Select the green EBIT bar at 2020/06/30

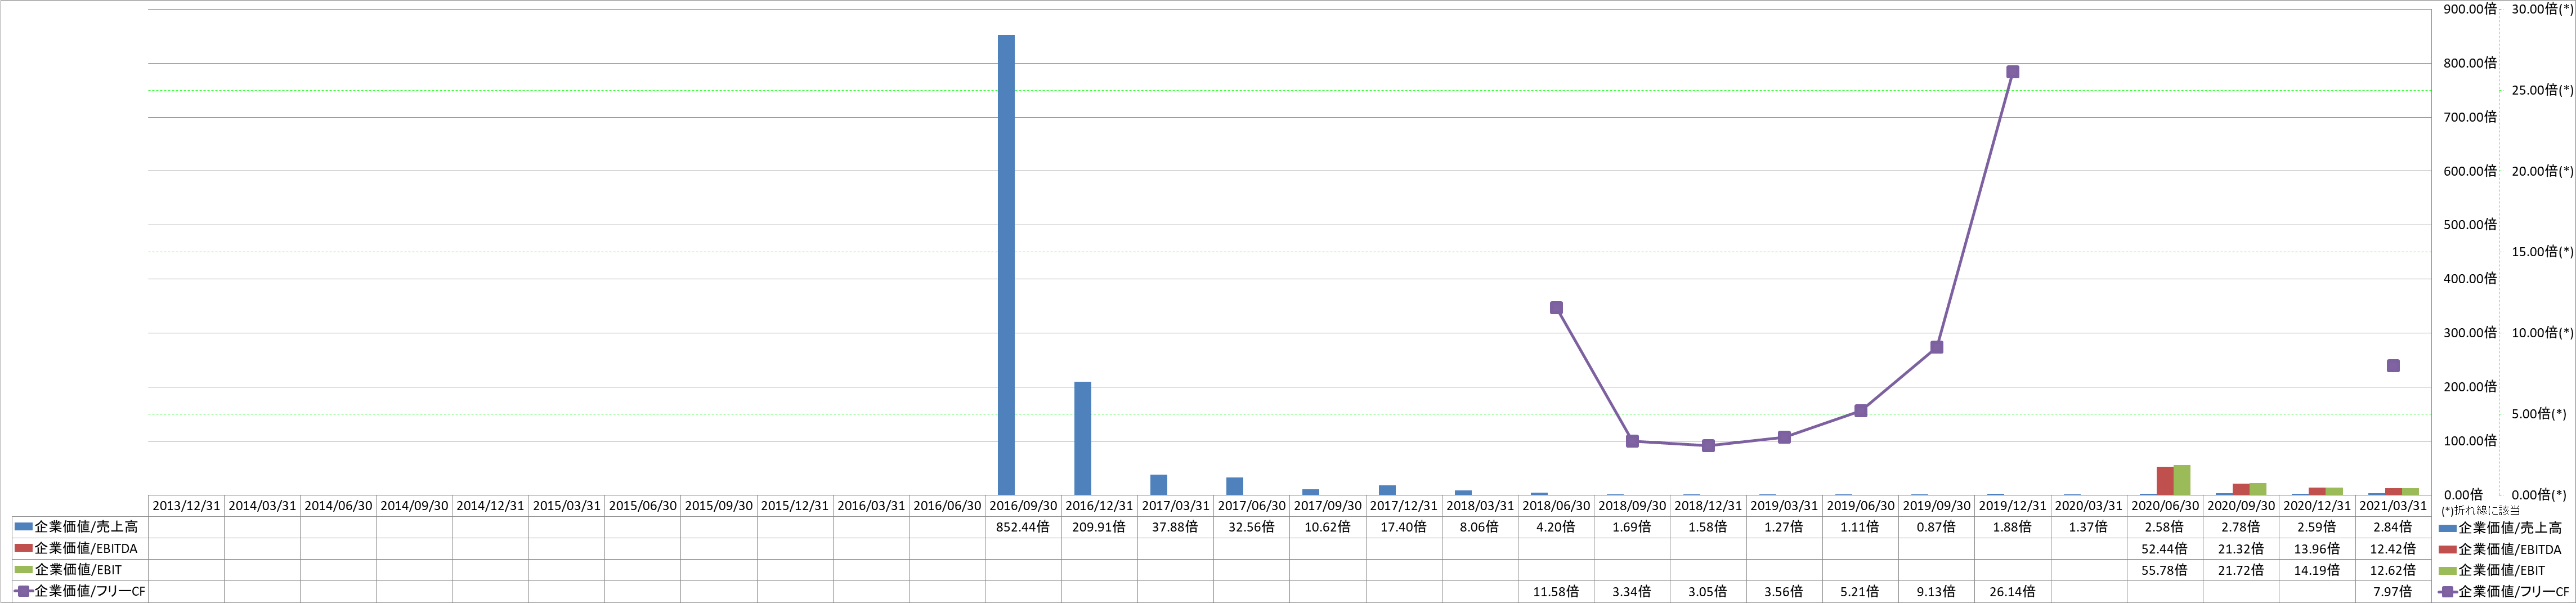[x=2181, y=480]
